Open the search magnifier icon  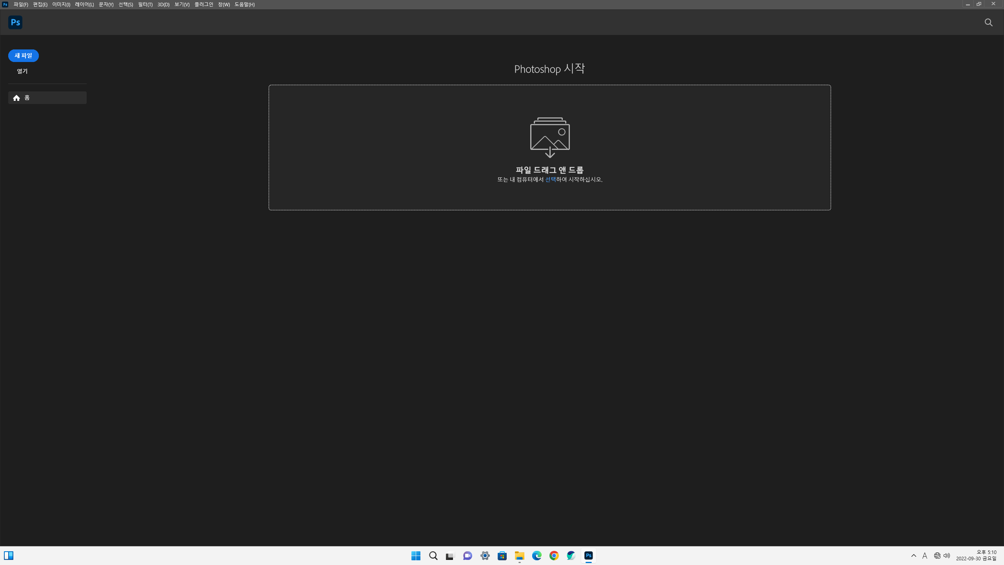click(988, 23)
